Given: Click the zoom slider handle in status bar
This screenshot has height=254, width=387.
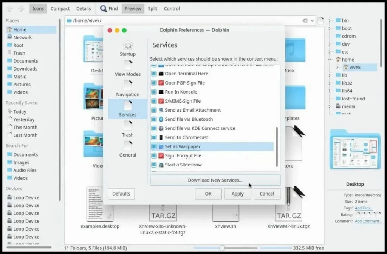Looking at the screenshot, I should [x=222, y=248].
